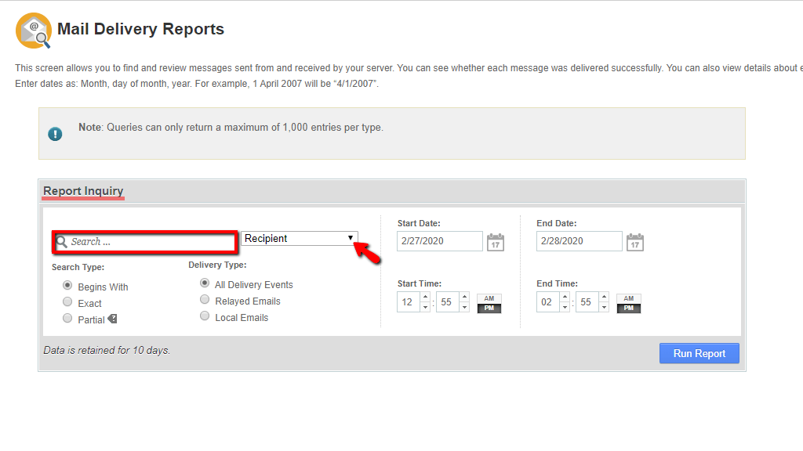Set End Time to AM
Screen dimensions: 803x451
[x=629, y=298]
